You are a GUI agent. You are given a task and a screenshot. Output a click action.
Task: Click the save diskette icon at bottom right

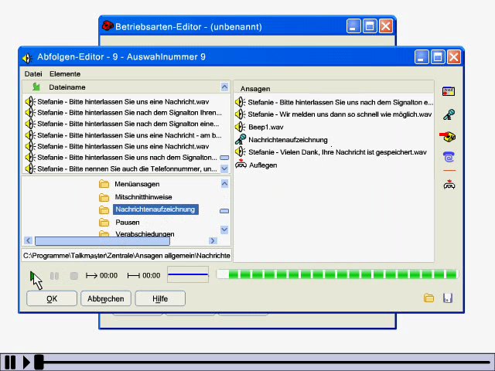pyautogui.click(x=448, y=298)
